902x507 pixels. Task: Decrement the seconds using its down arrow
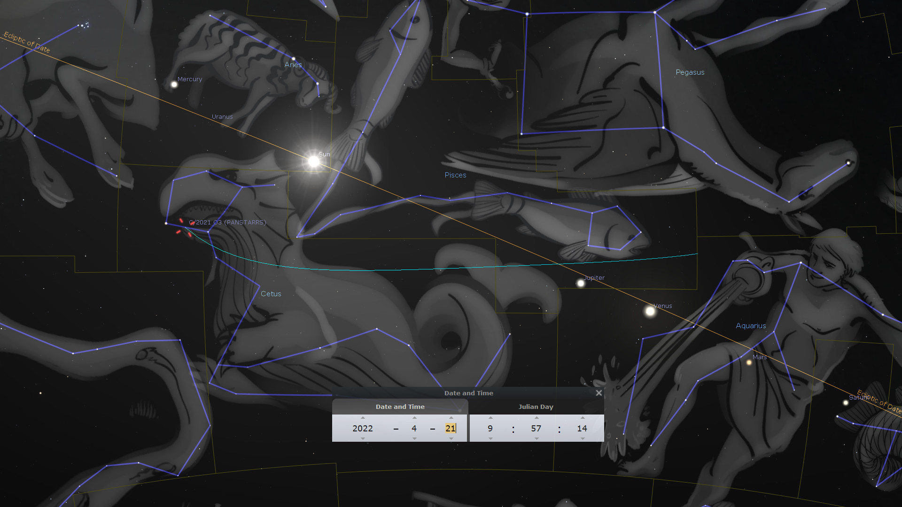coord(583,438)
